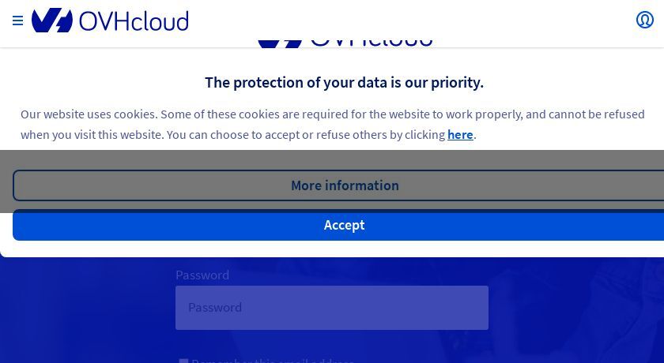
Task: Click the OVHcloud logo emblem in header
Action: click(x=52, y=20)
